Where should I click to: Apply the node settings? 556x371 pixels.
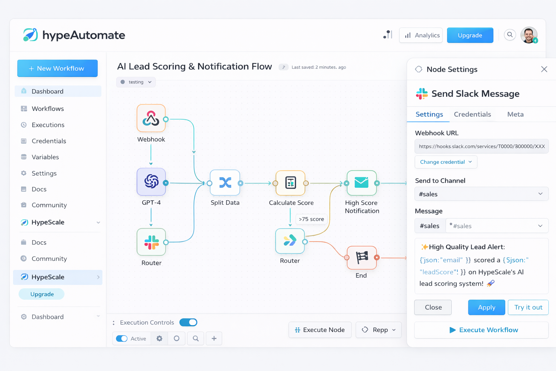pyautogui.click(x=486, y=307)
